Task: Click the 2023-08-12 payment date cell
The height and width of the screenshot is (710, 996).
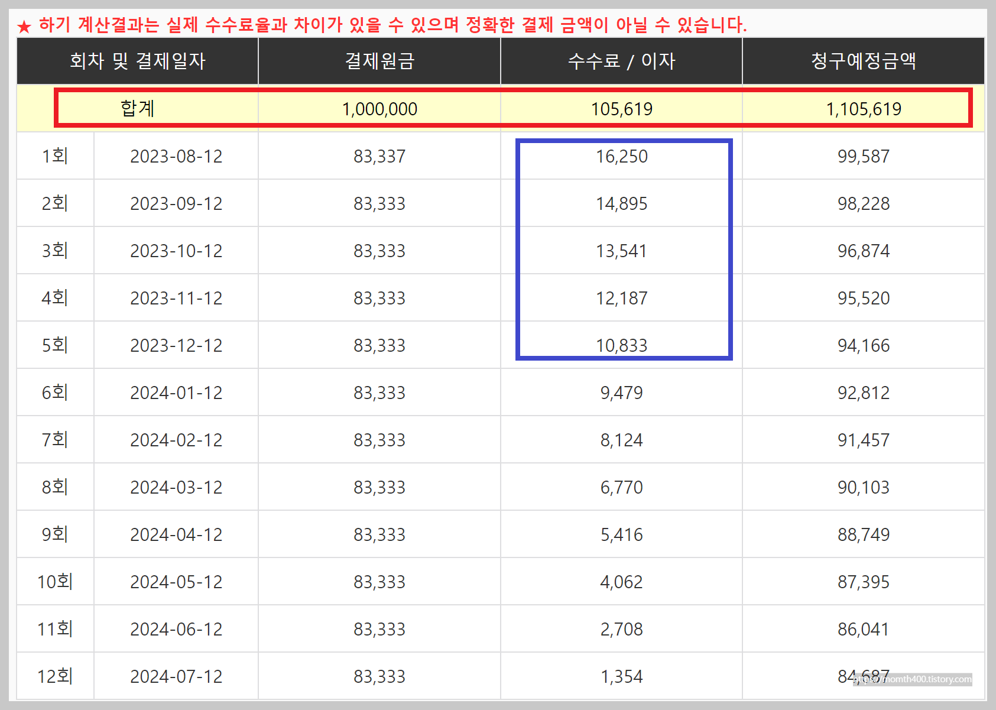Action: (176, 156)
